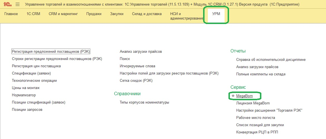Screen dimensions: 326x139
Task: Open the main menu hamburger icon
Action: (18, 4)
